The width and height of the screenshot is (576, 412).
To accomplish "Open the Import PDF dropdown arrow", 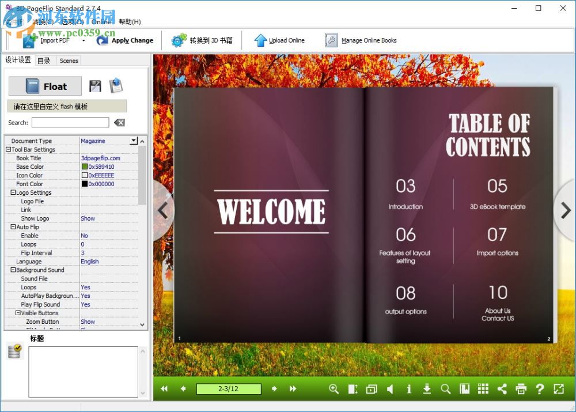I will (84, 41).
